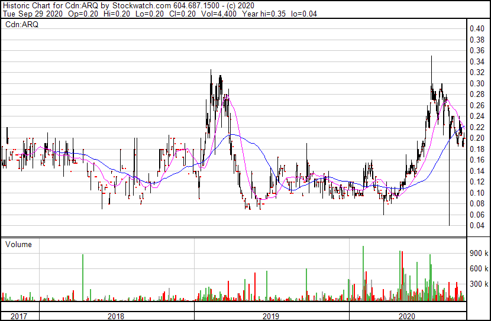Image resolution: width=491 pixels, height=321 pixels.
Task: Select the 0.16 price axis label
Action: (x=477, y=160)
